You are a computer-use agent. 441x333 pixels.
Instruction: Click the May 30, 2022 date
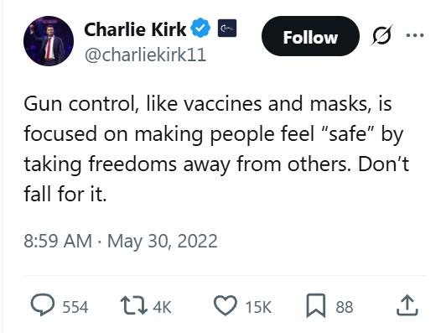tap(163, 242)
